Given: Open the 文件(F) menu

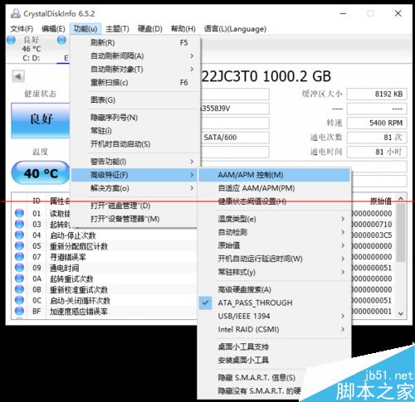Looking at the screenshot, I should pos(22,29).
